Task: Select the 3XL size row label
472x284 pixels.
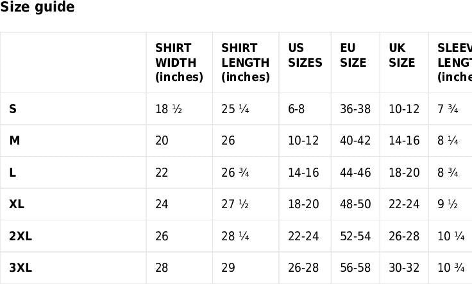Action: tap(21, 268)
